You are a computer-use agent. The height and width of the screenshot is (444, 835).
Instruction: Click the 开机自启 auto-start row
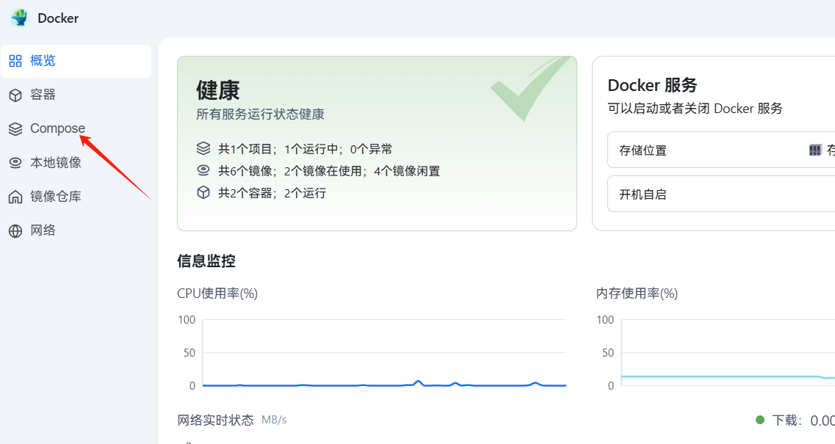click(721, 194)
